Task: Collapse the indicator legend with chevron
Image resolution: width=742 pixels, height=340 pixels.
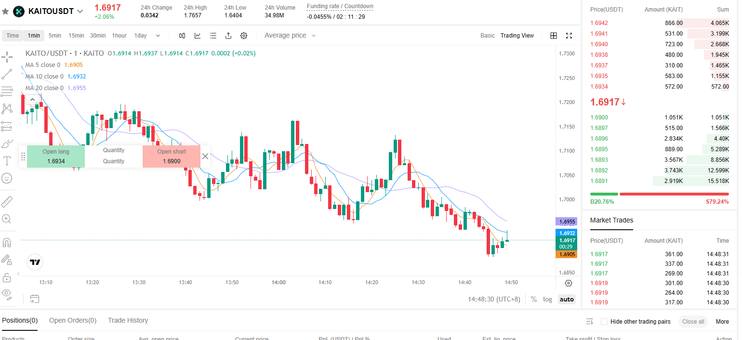Action: tap(32, 100)
